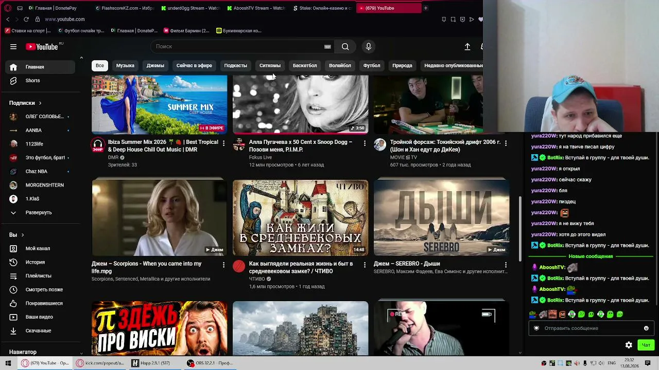This screenshot has width=659, height=370.
Task: Open the ЧТИВО channel avatar
Action: [239, 266]
